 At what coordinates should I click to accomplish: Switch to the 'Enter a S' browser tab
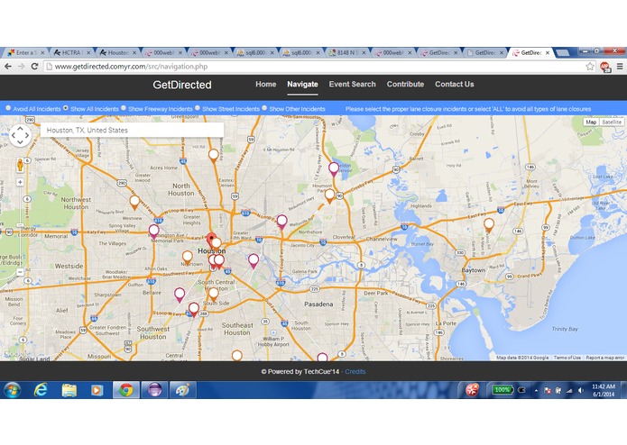[25, 52]
